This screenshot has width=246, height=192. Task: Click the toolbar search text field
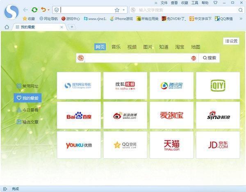click(x=187, y=10)
